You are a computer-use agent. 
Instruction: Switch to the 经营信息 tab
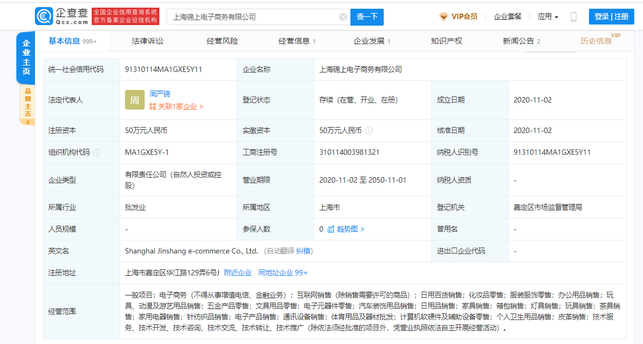[297, 41]
